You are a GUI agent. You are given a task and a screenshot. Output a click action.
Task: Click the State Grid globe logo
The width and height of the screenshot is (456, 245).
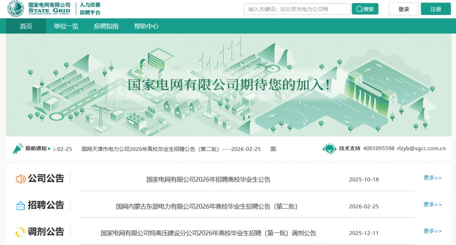click(x=16, y=9)
